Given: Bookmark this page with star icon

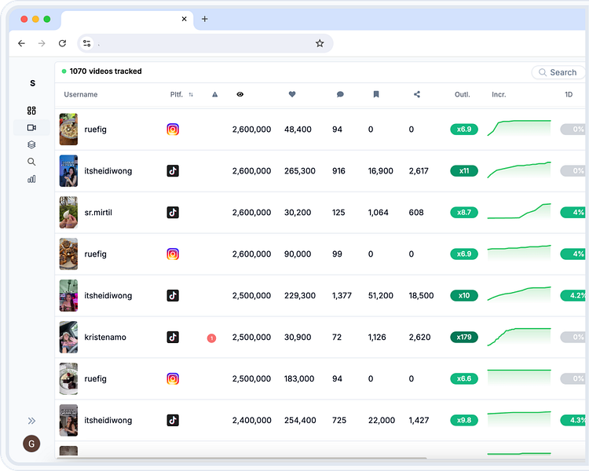Looking at the screenshot, I should tap(320, 44).
